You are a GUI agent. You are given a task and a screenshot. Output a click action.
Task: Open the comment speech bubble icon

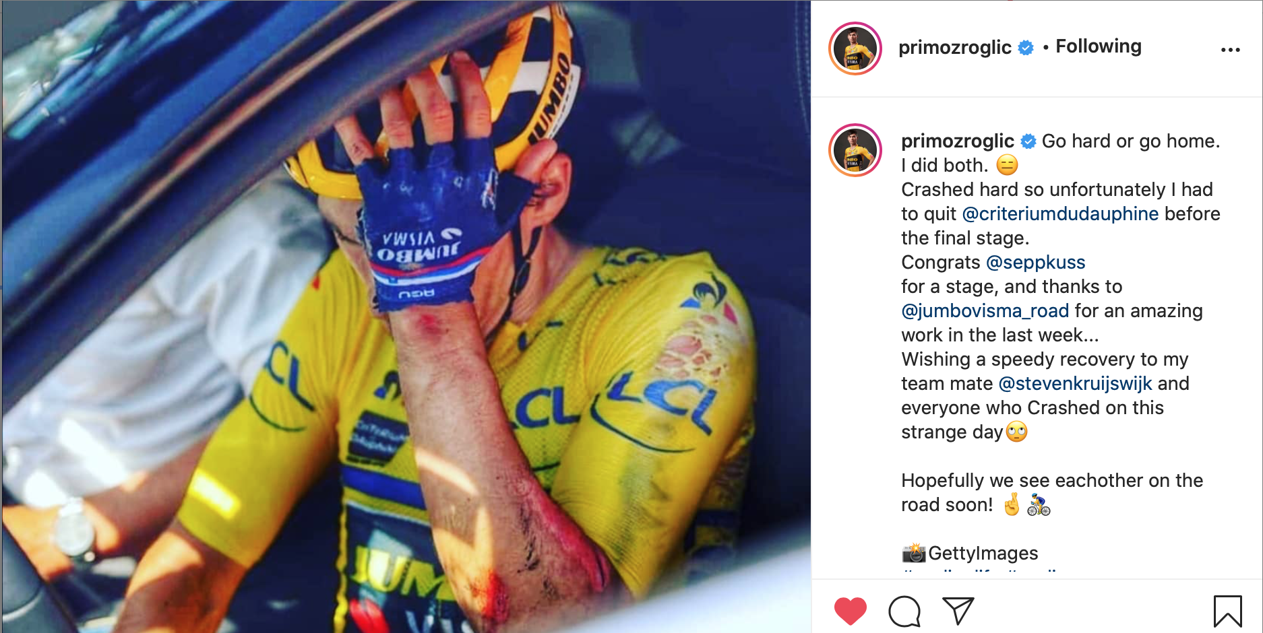(x=904, y=611)
